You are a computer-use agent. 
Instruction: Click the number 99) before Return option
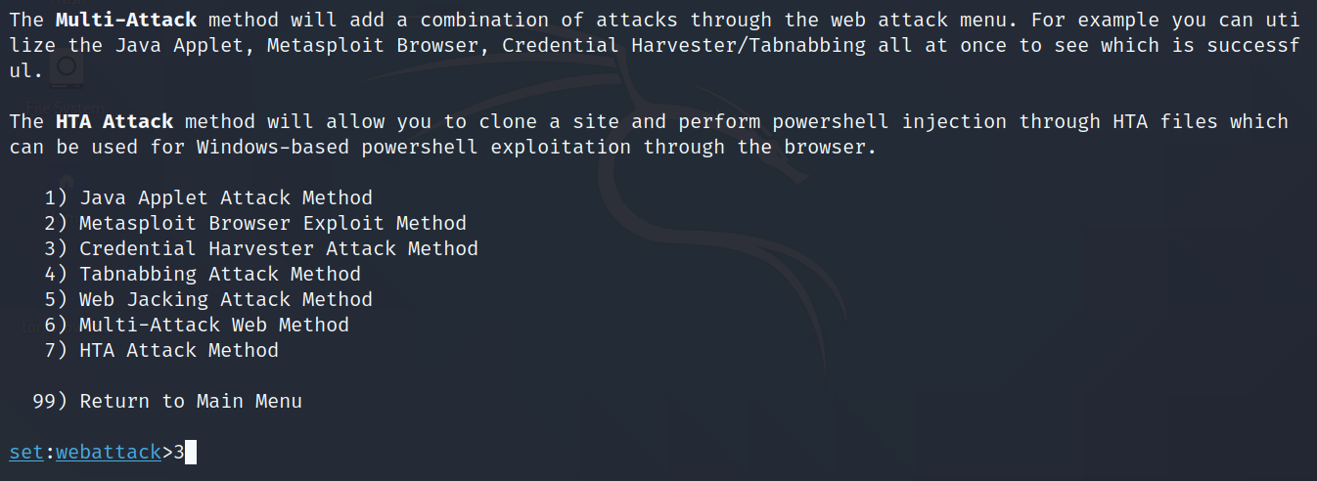click(x=50, y=402)
